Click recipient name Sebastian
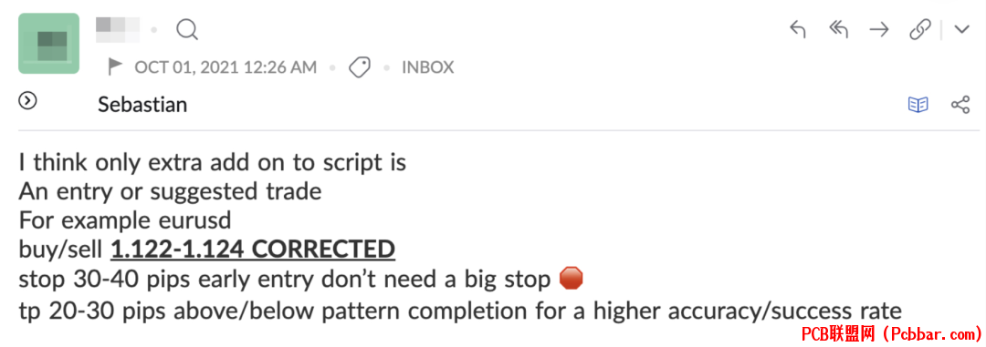This screenshot has height=347, width=986. point(142,104)
